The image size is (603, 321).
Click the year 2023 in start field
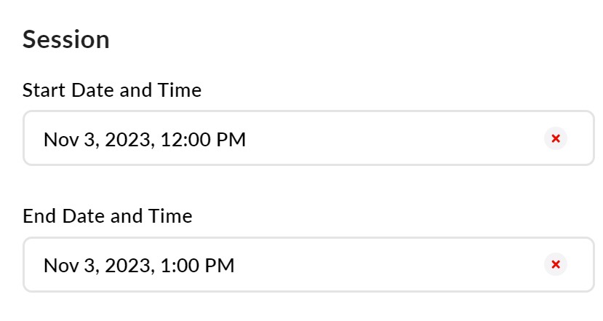[128, 139]
